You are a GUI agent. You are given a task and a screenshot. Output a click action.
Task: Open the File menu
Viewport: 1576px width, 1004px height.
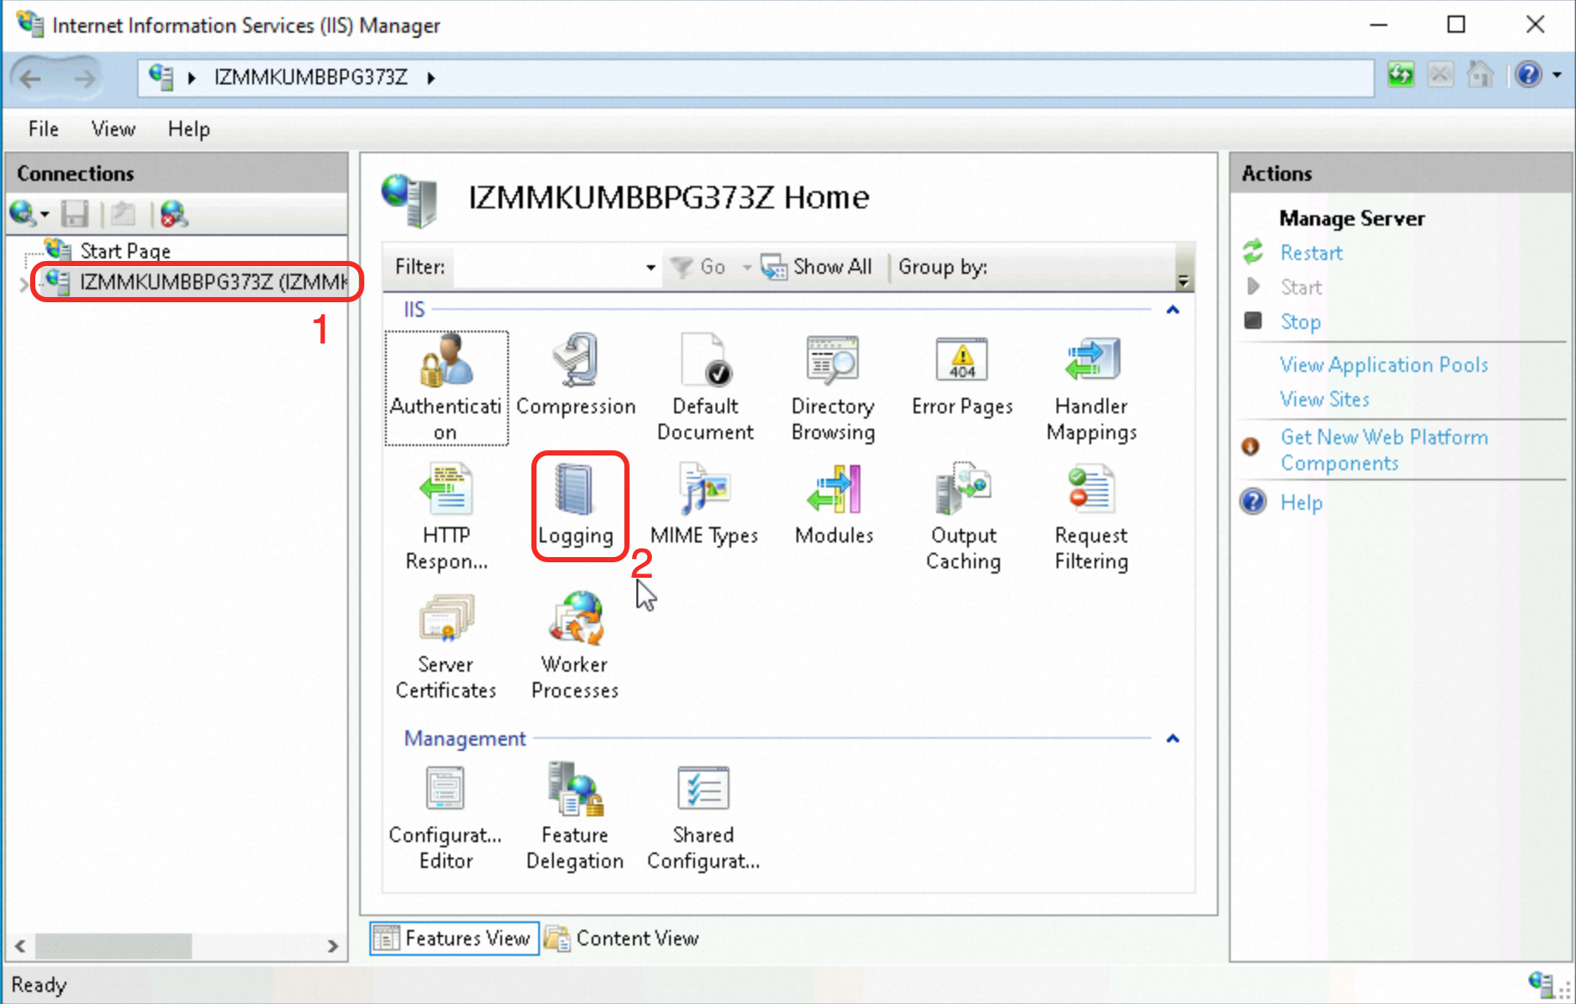click(43, 129)
